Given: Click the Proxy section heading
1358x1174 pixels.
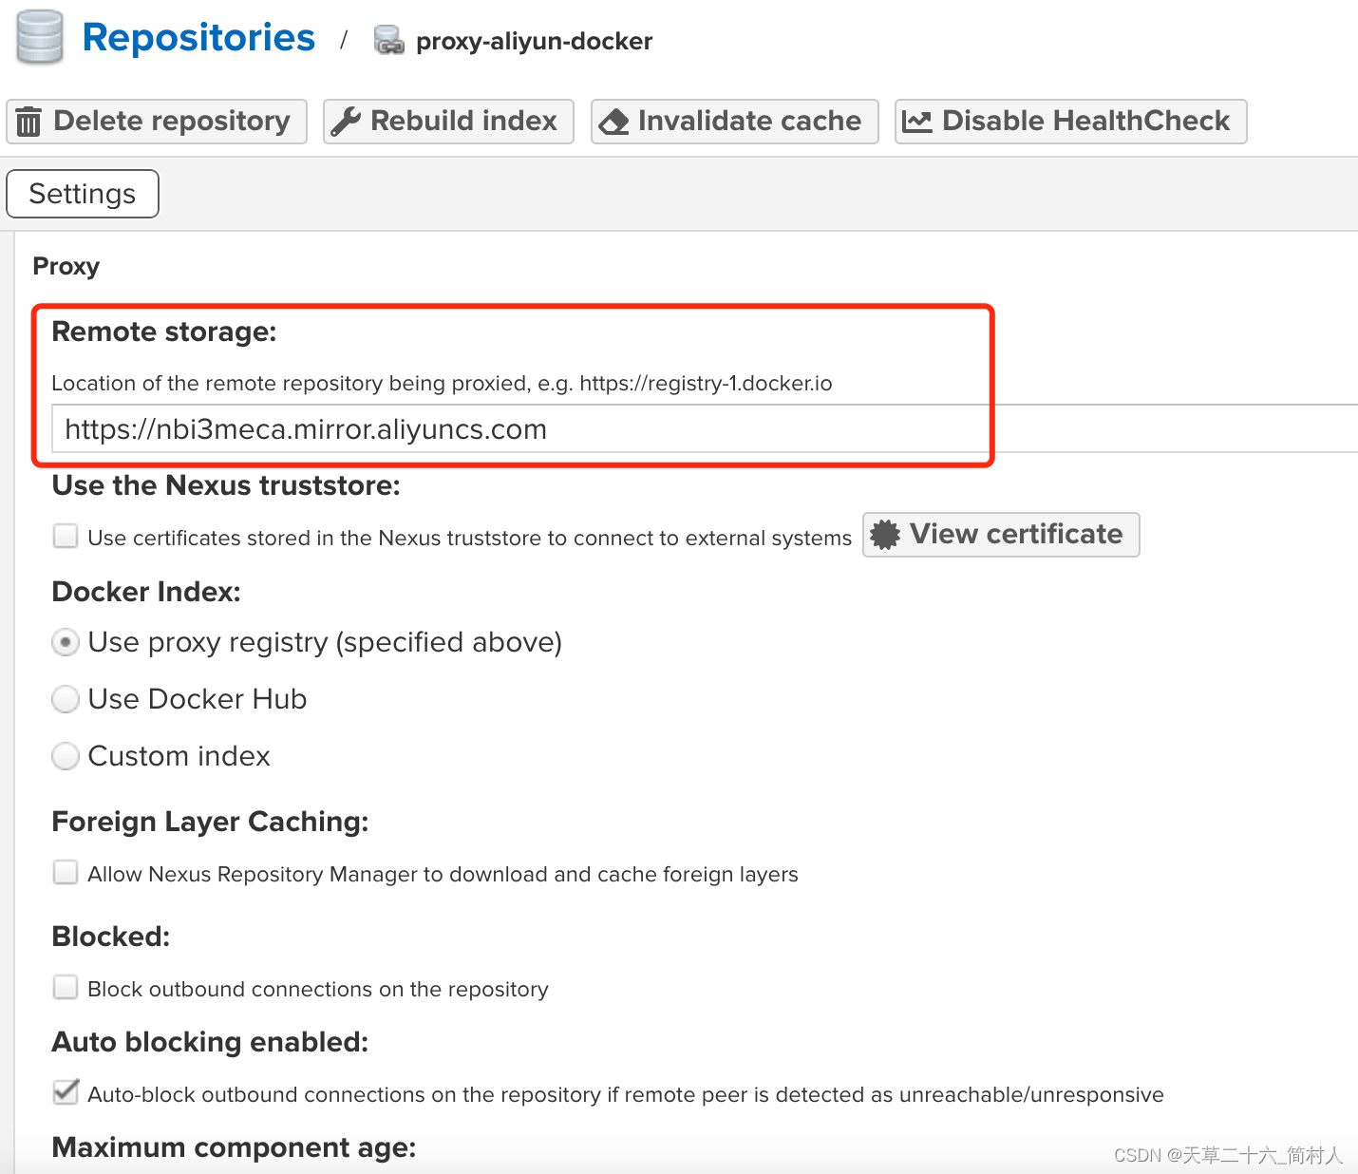Looking at the screenshot, I should tap(66, 266).
